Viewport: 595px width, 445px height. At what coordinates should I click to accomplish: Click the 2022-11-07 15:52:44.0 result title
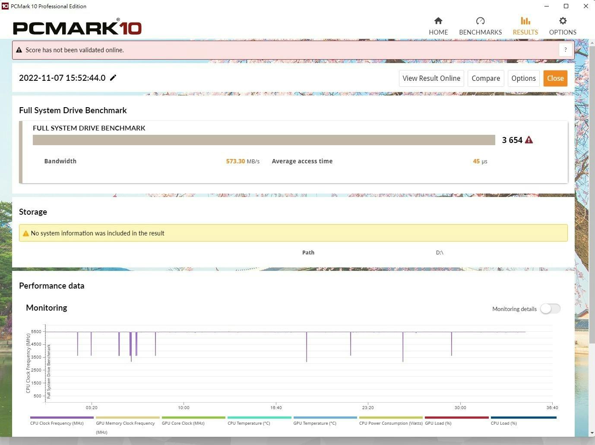pos(62,78)
